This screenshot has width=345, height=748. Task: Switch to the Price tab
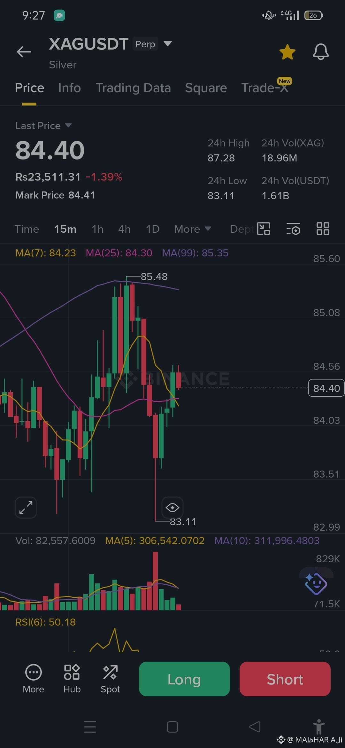tap(29, 88)
